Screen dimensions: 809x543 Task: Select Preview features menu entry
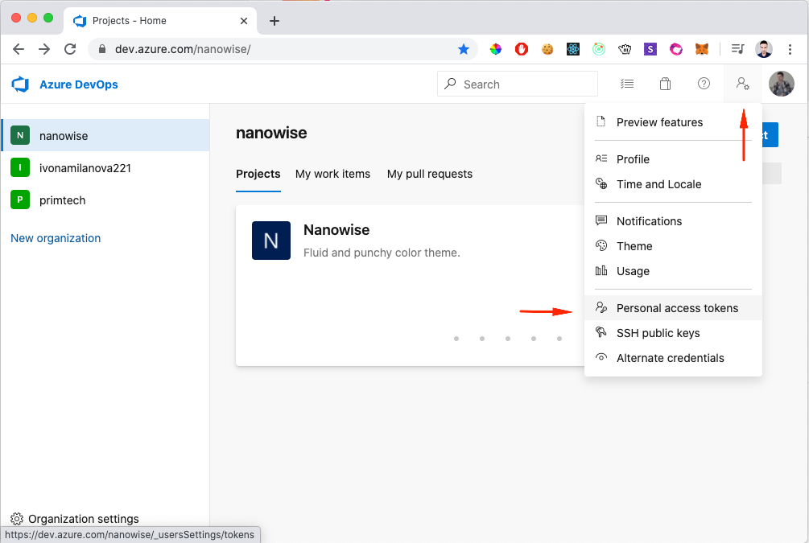pyautogui.click(x=673, y=122)
